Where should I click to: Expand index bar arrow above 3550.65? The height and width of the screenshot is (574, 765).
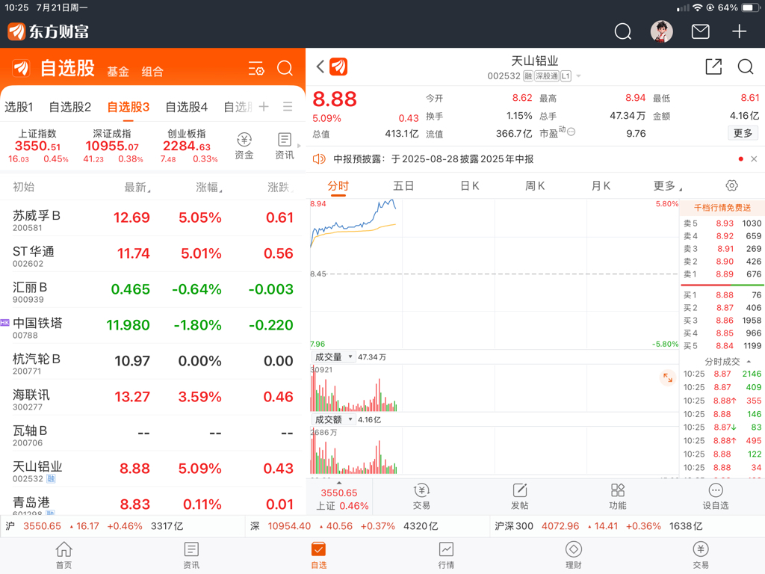339,483
